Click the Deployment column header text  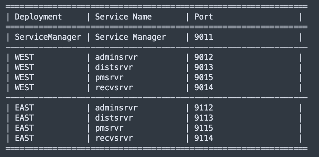[x=38, y=17]
